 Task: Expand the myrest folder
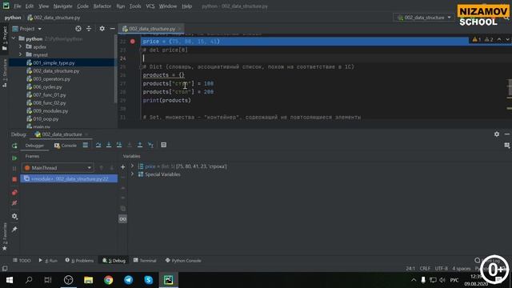20,54
